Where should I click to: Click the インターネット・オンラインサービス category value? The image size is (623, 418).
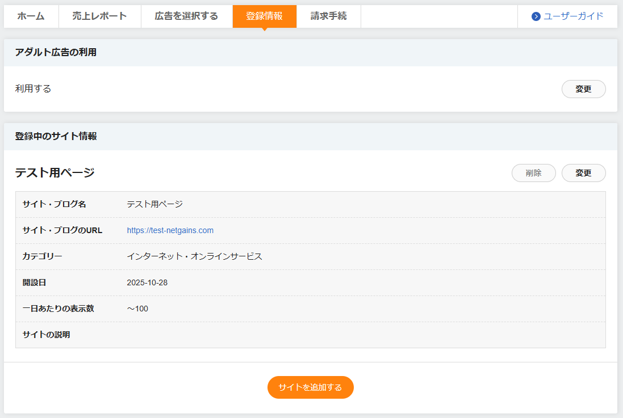pos(194,256)
